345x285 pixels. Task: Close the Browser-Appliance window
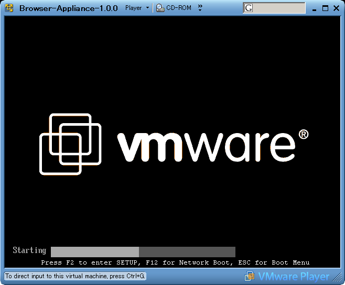336,8
